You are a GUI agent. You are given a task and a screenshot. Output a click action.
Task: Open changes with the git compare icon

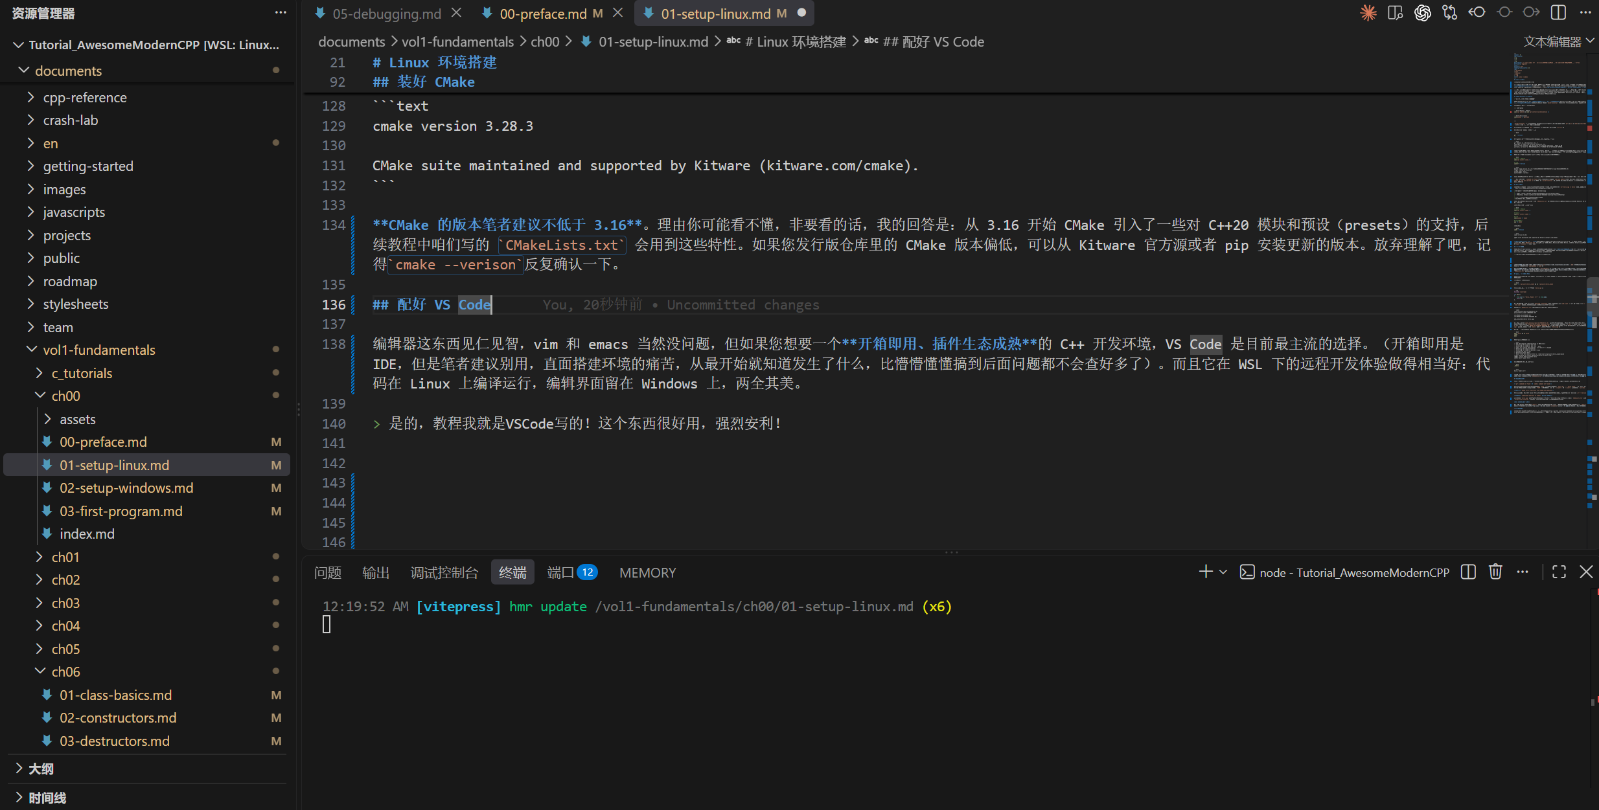tap(1450, 13)
